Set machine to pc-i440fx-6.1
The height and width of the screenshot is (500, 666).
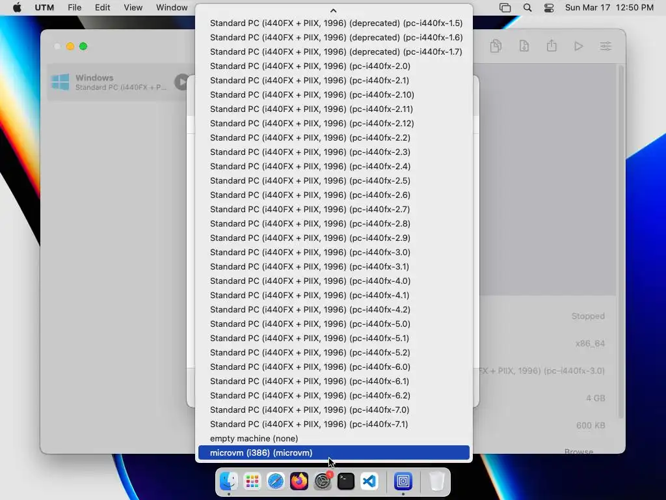pyautogui.click(x=334, y=381)
